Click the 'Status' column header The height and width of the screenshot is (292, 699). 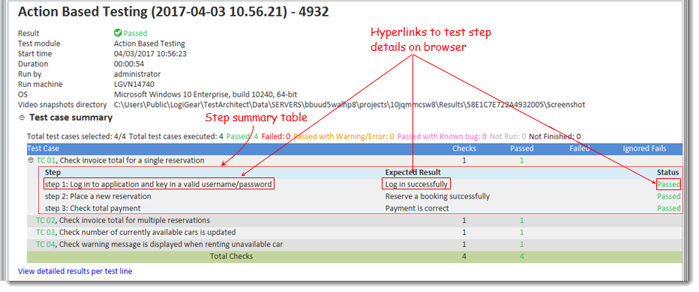[667, 172]
